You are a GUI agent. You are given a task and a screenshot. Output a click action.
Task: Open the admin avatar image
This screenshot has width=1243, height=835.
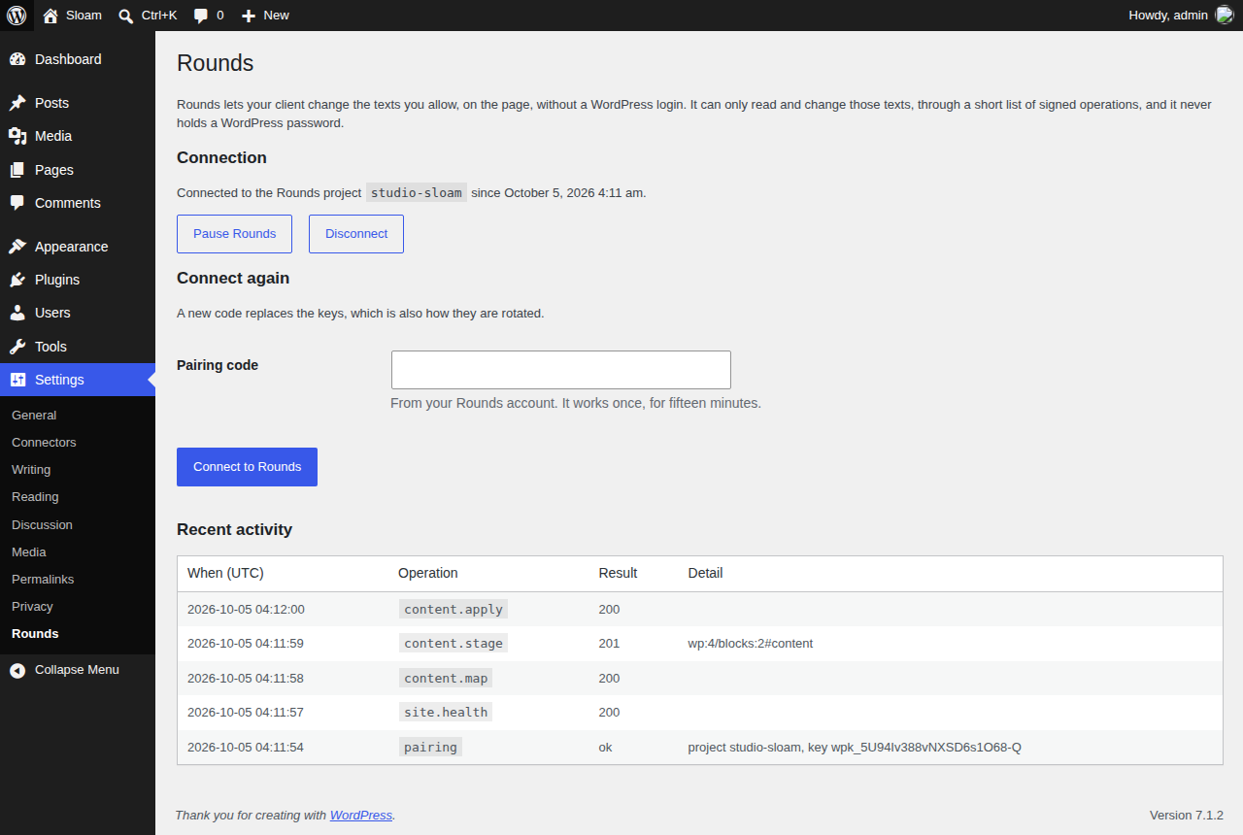click(1225, 15)
